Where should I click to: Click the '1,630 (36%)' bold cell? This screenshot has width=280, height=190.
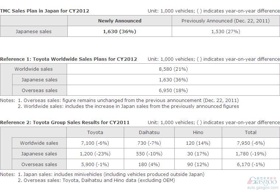[x=120, y=31]
